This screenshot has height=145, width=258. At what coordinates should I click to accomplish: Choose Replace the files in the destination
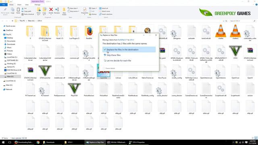[x=129, y=50]
